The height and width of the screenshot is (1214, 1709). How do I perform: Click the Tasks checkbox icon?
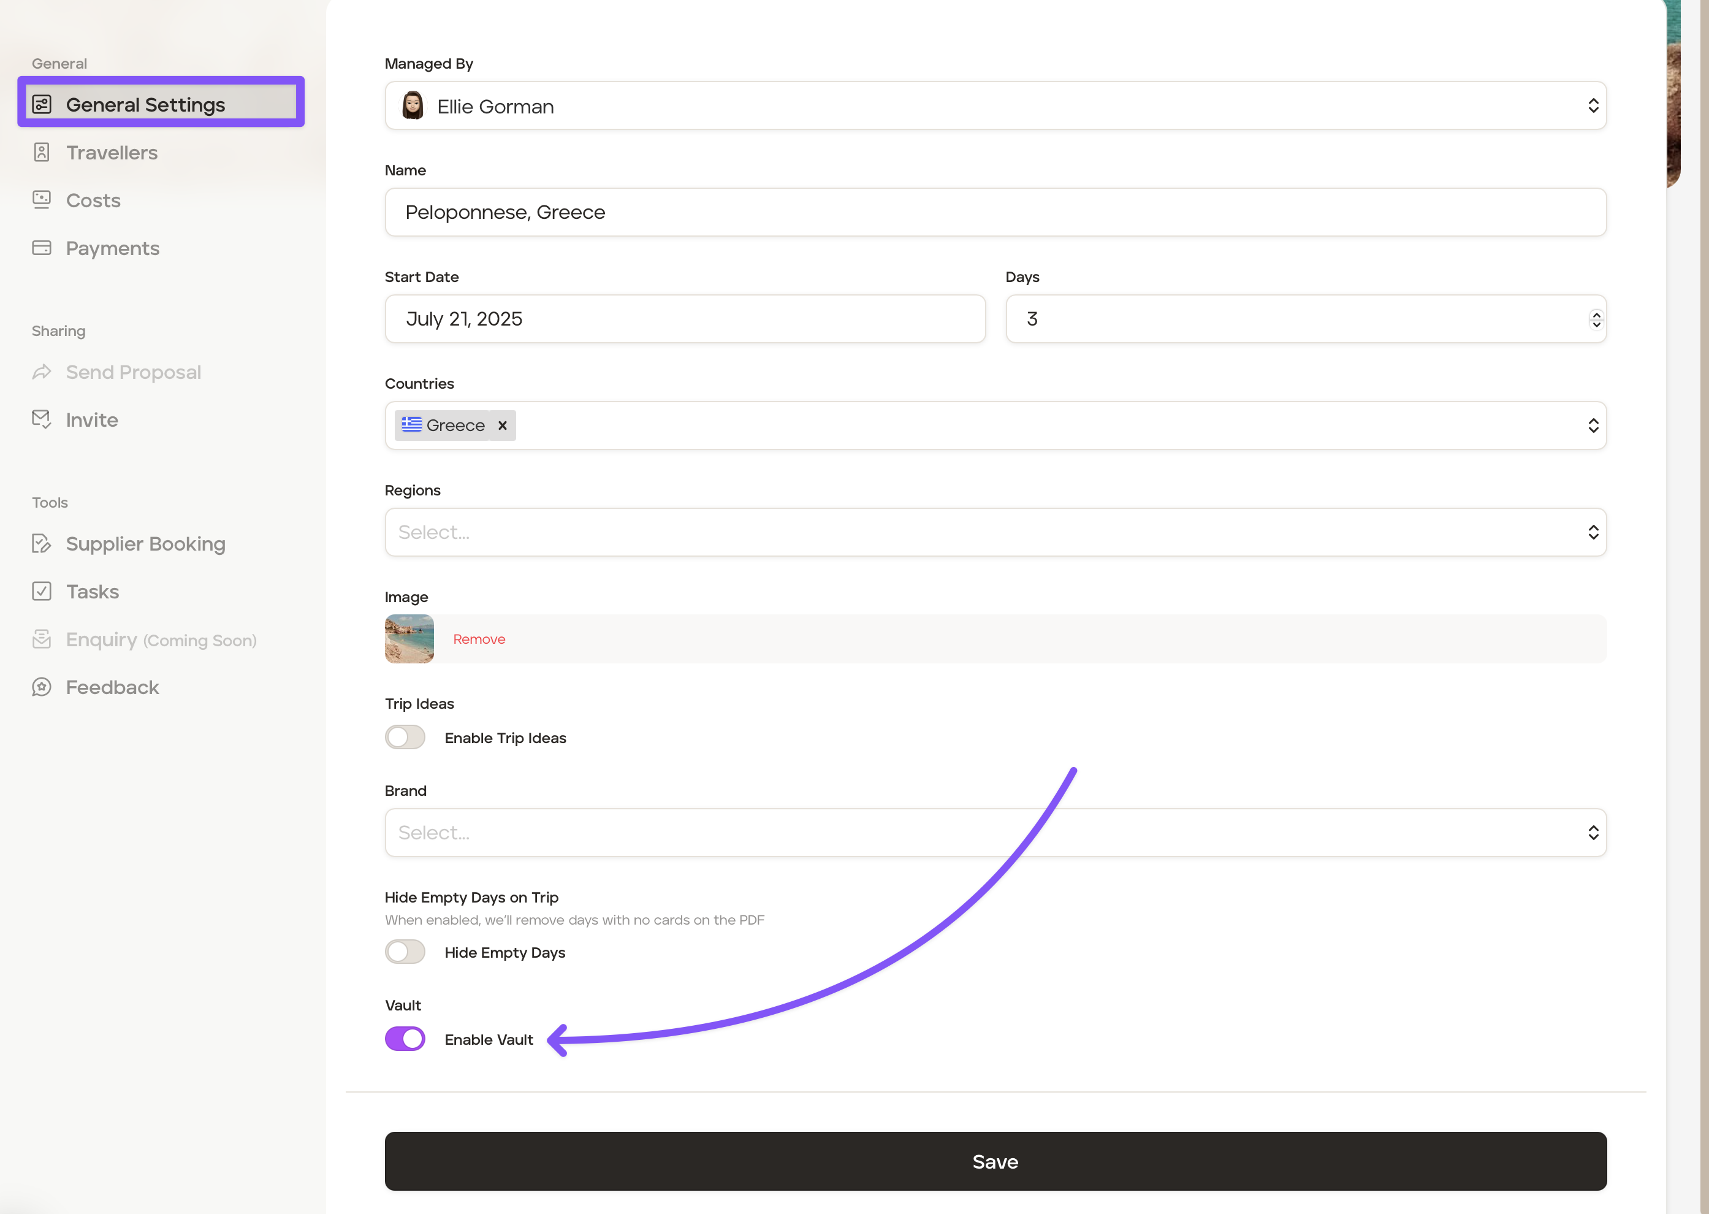(42, 591)
